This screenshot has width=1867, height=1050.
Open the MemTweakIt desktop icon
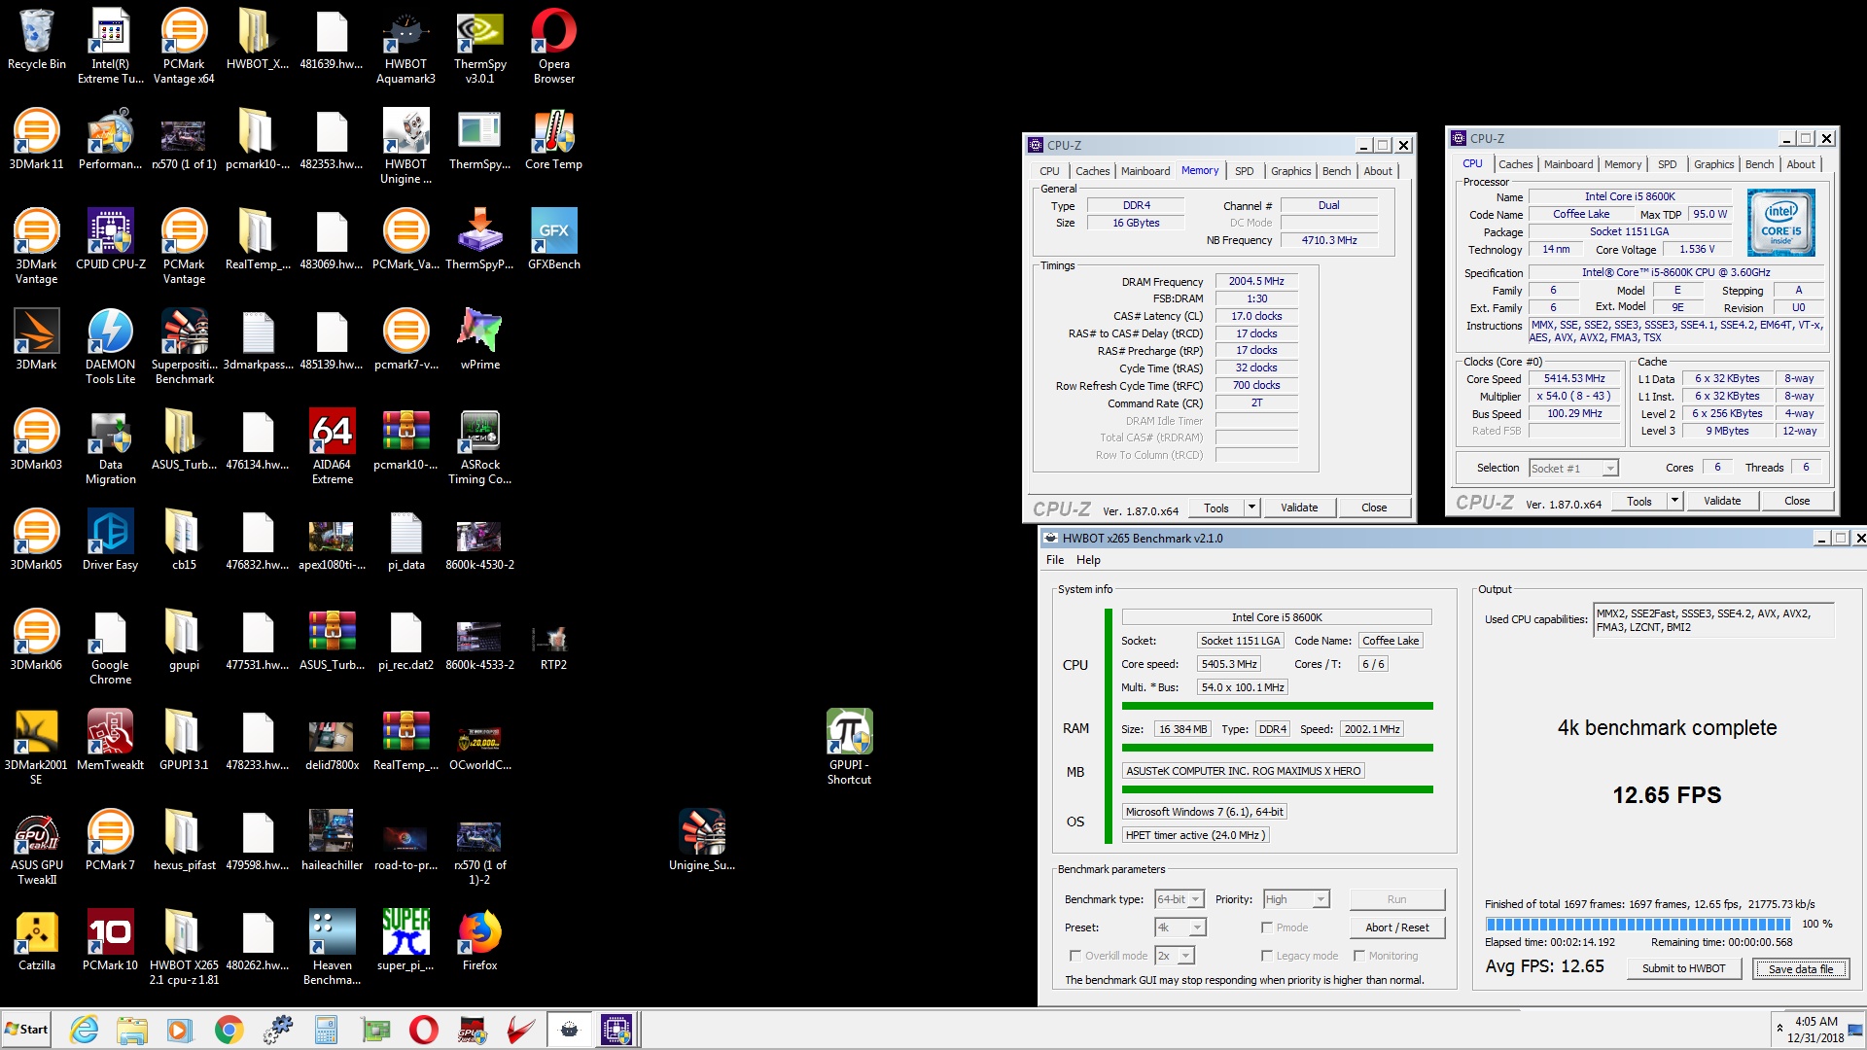(110, 740)
